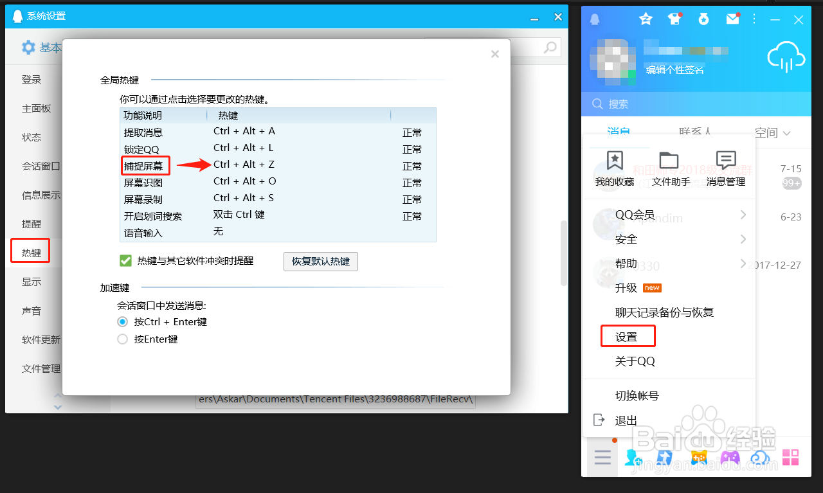
Task: Open 设置 from the QQ menu
Action: pos(626,337)
